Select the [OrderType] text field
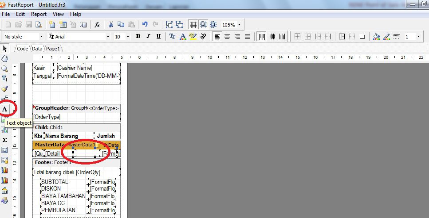Image resolution: width=429 pixels, height=218 pixels. pyautogui.click(x=76, y=117)
